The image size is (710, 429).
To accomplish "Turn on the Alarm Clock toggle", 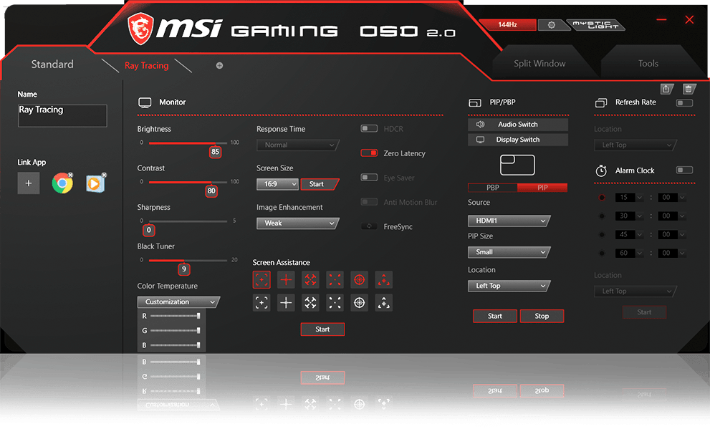I will point(684,170).
